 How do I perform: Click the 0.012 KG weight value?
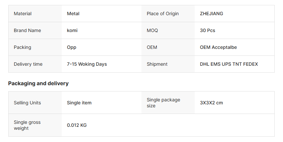coord(77,125)
